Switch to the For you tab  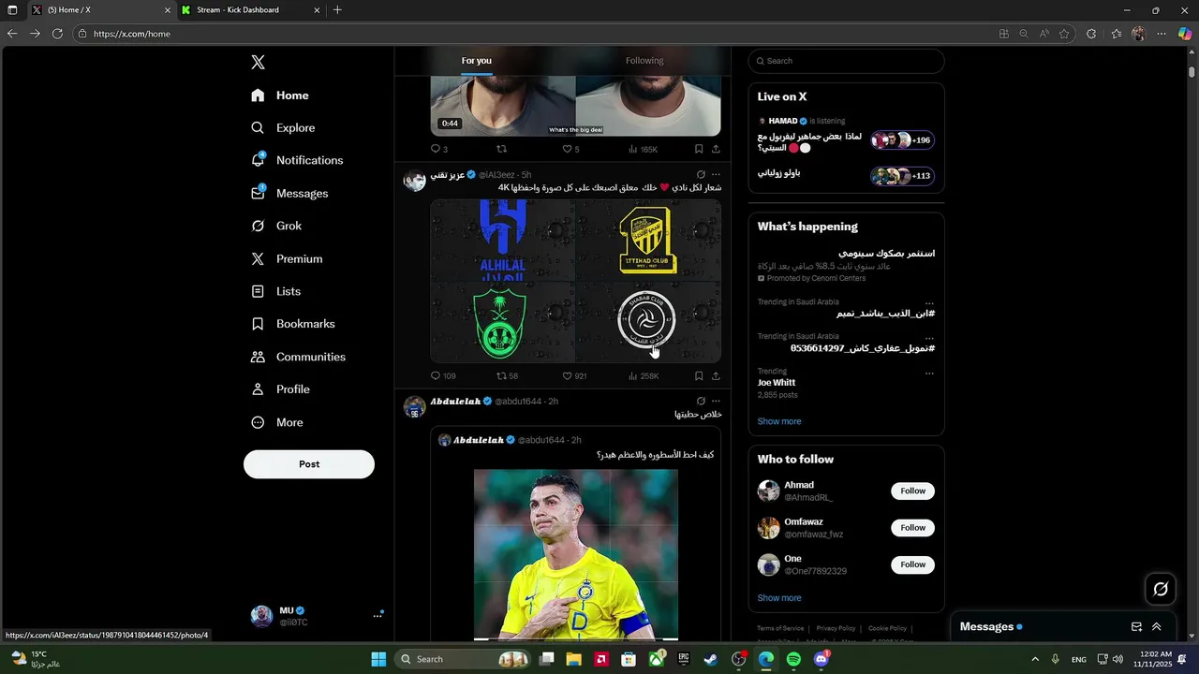[x=476, y=61]
